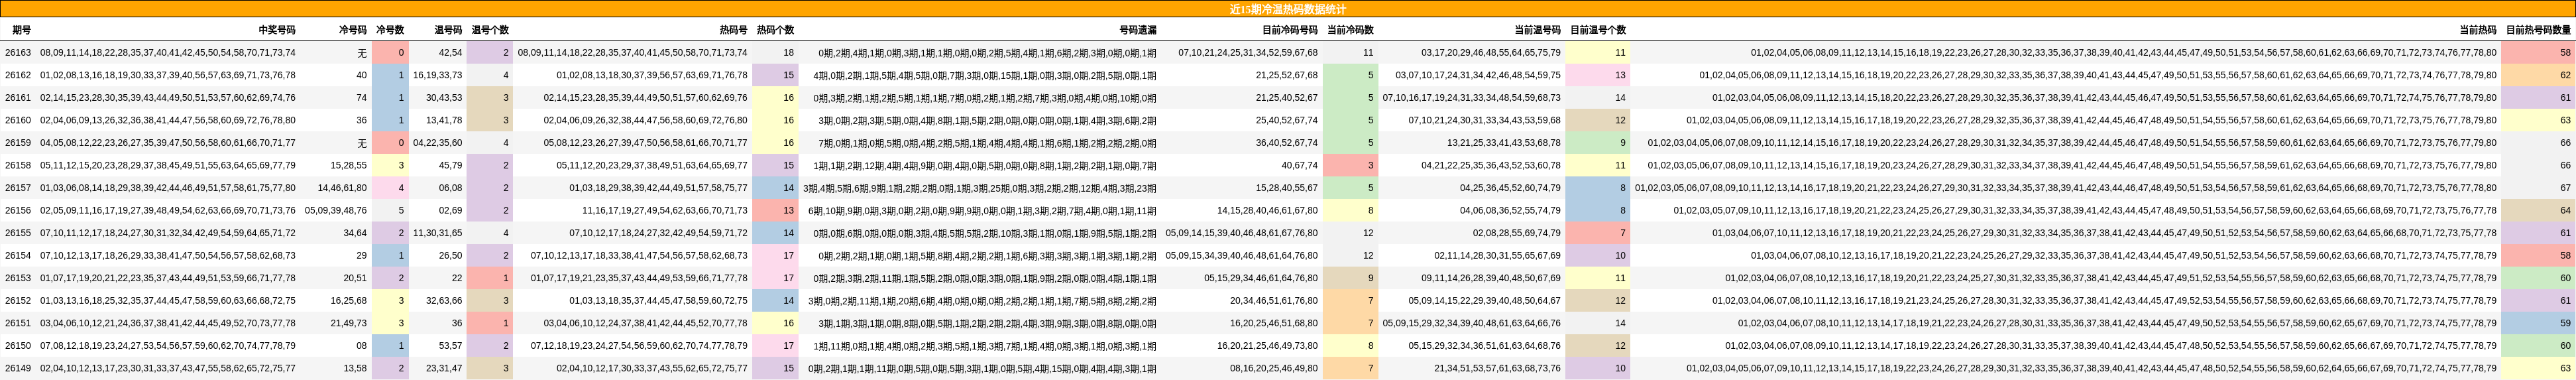Select period cell 26153

coord(18,278)
